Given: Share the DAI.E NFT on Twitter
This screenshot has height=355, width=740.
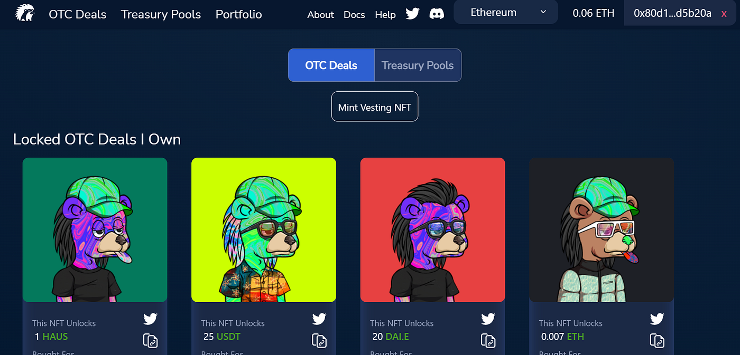Looking at the screenshot, I should coord(488,319).
